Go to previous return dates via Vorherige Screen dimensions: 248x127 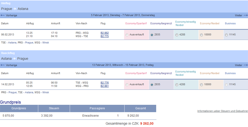[x=11, y=65]
